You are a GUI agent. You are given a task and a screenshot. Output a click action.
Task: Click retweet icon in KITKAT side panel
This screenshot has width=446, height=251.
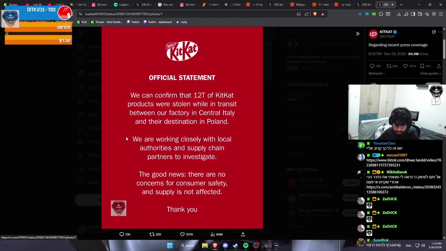coord(389,66)
